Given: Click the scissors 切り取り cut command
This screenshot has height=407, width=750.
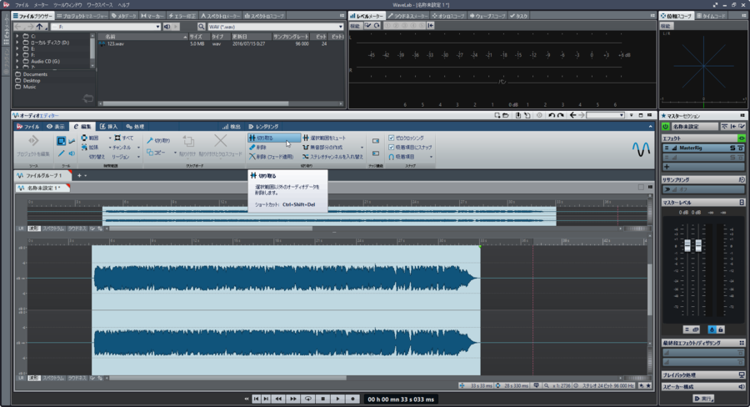Looking at the screenshot, I should tap(158, 141).
